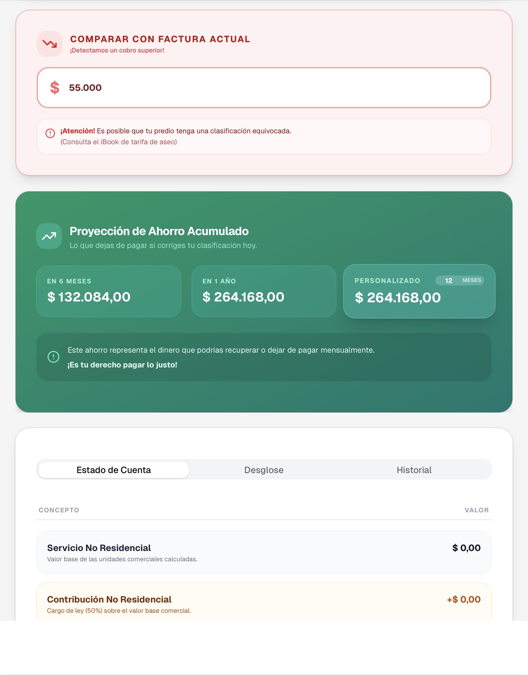Click the green upward trend projection icon

(49, 236)
